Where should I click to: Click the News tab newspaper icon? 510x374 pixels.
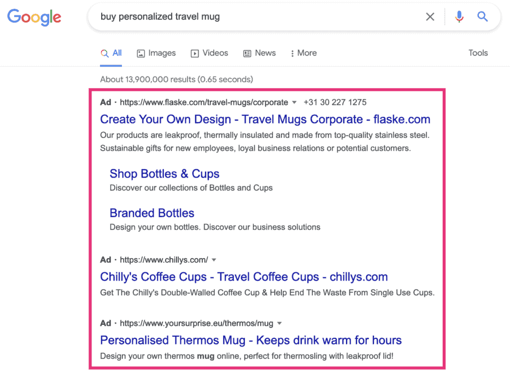[247, 54]
